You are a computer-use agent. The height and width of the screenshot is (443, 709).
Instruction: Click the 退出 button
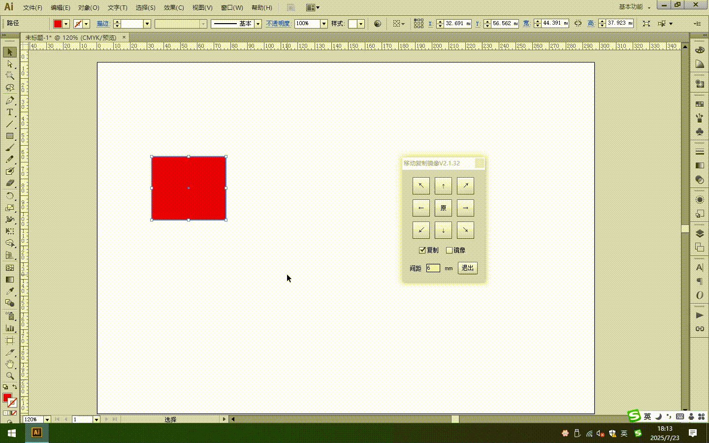click(468, 268)
